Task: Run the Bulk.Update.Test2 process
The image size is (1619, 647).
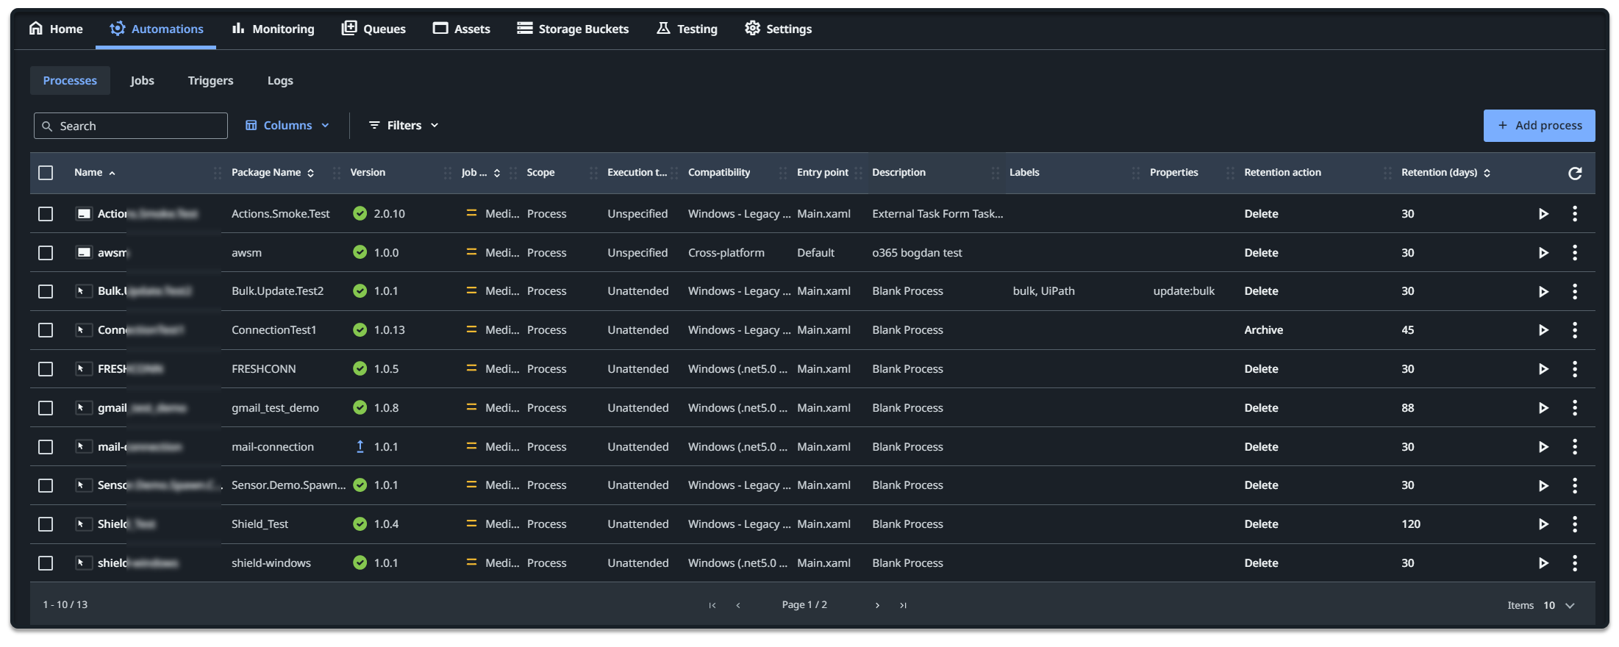Action: pyautogui.click(x=1543, y=292)
